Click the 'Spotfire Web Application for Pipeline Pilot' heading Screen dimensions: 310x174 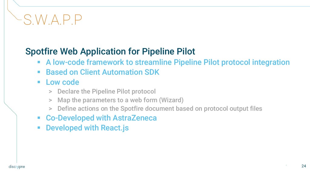[110, 51]
